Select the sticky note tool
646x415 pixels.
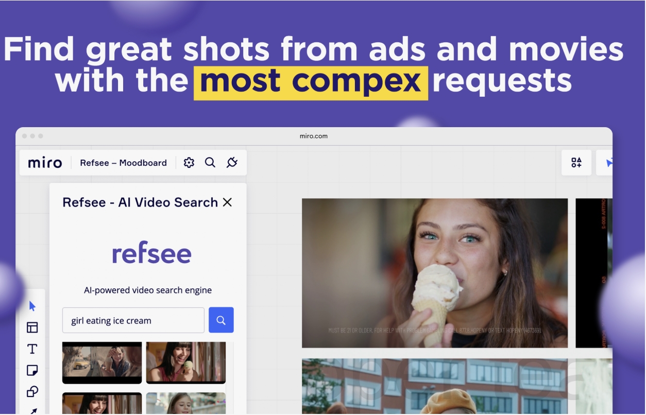(x=32, y=371)
